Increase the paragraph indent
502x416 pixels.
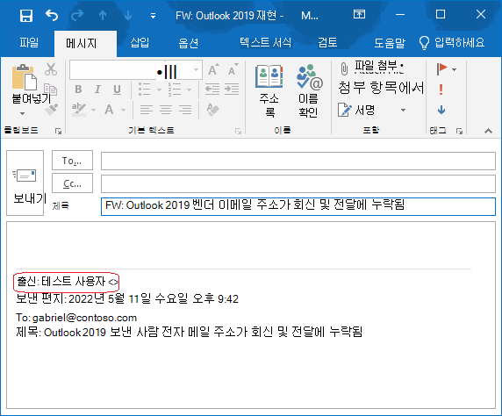[232, 90]
